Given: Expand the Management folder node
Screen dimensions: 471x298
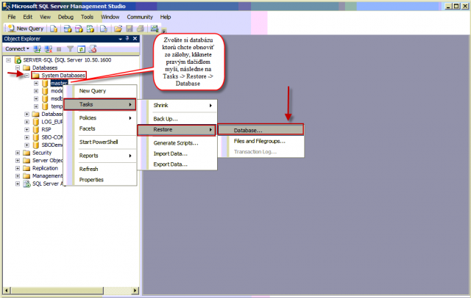Looking at the screenshot, I should [18, 176].
